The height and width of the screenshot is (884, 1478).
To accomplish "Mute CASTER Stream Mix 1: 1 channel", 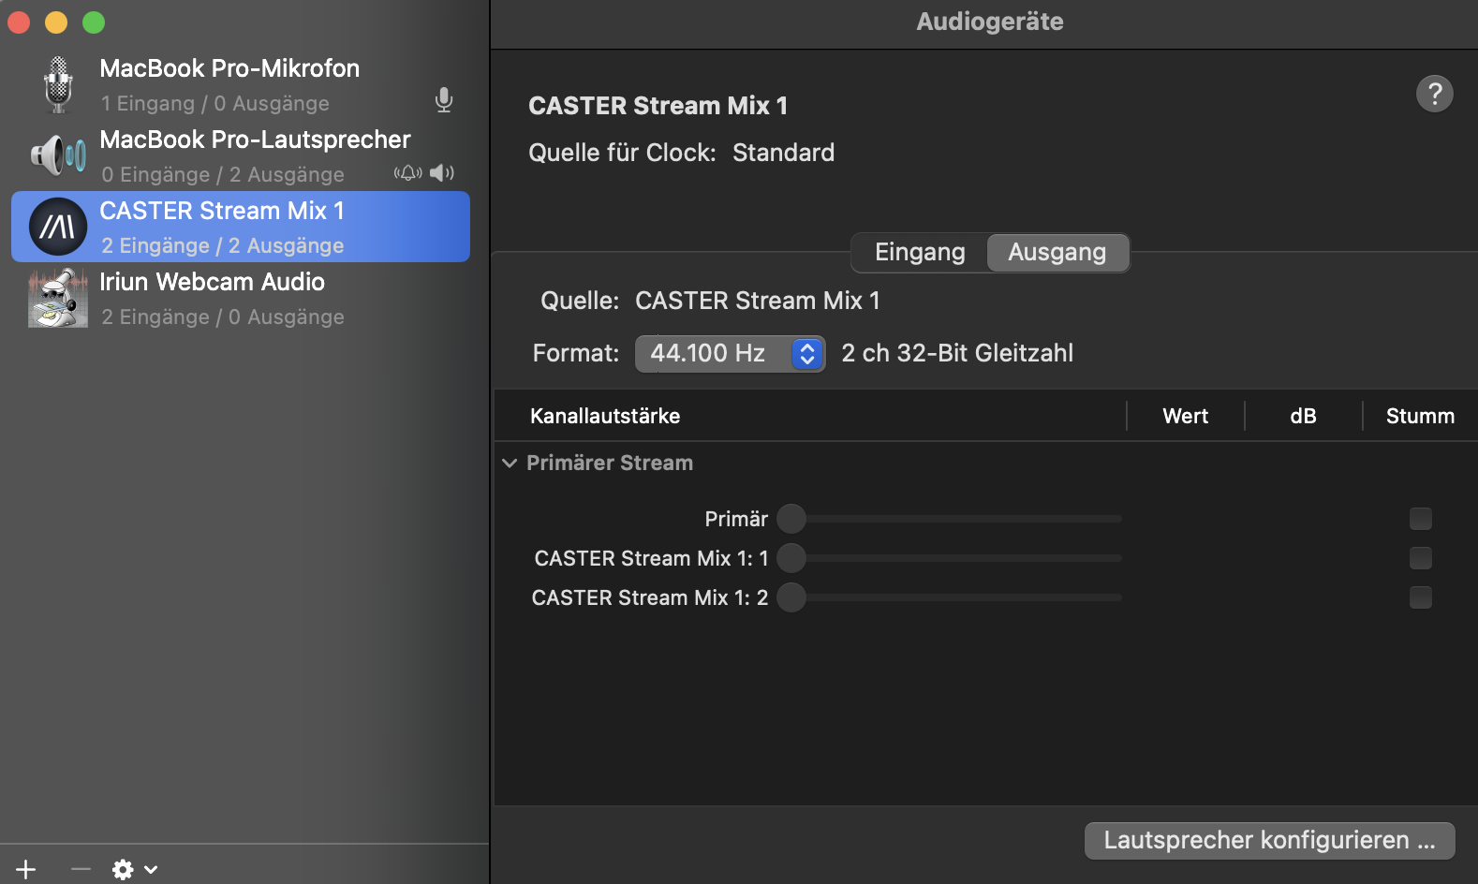I will pyautogui.click(x=1420, y=558).
